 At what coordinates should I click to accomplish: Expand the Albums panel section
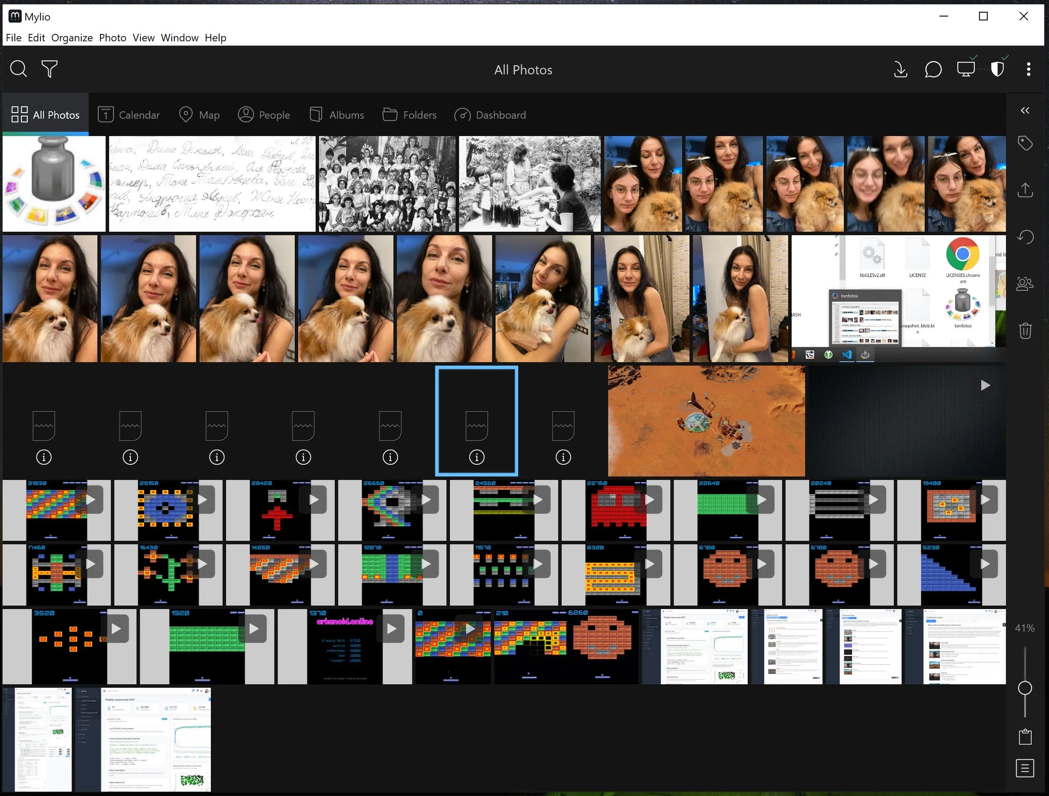(337, 114)
